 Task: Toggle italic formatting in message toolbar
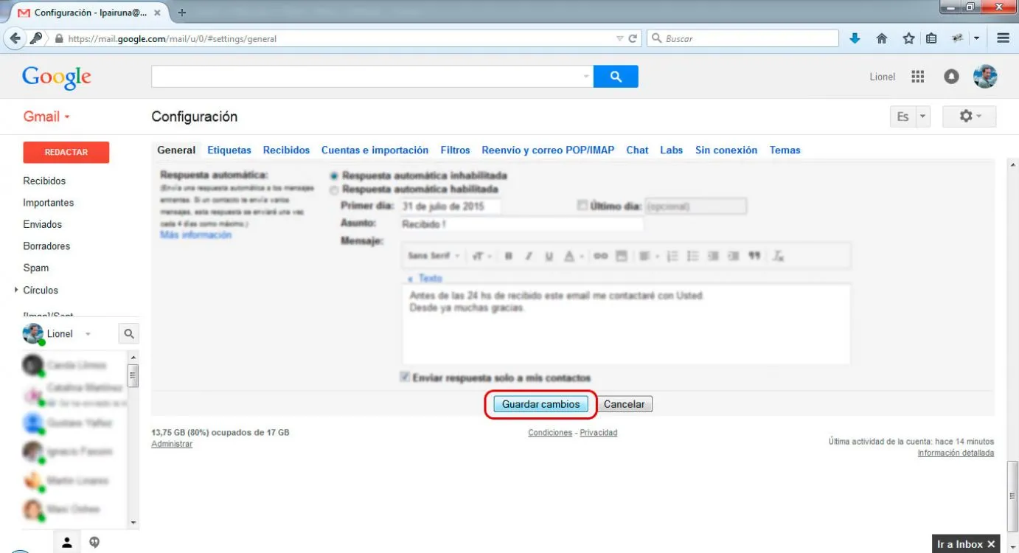coord(529,256)
